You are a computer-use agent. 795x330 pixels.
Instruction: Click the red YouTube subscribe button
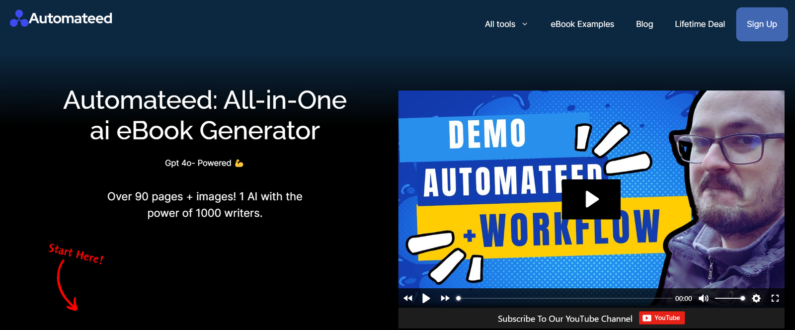(661, 318)
